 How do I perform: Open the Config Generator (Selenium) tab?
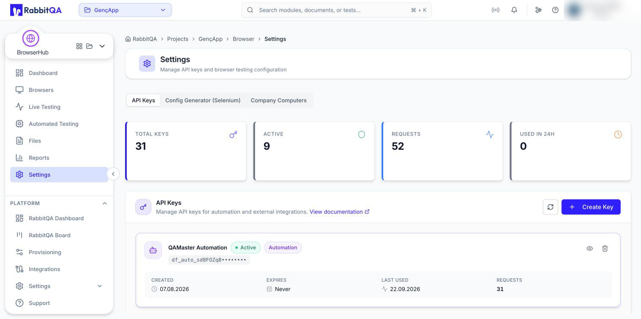203,100
